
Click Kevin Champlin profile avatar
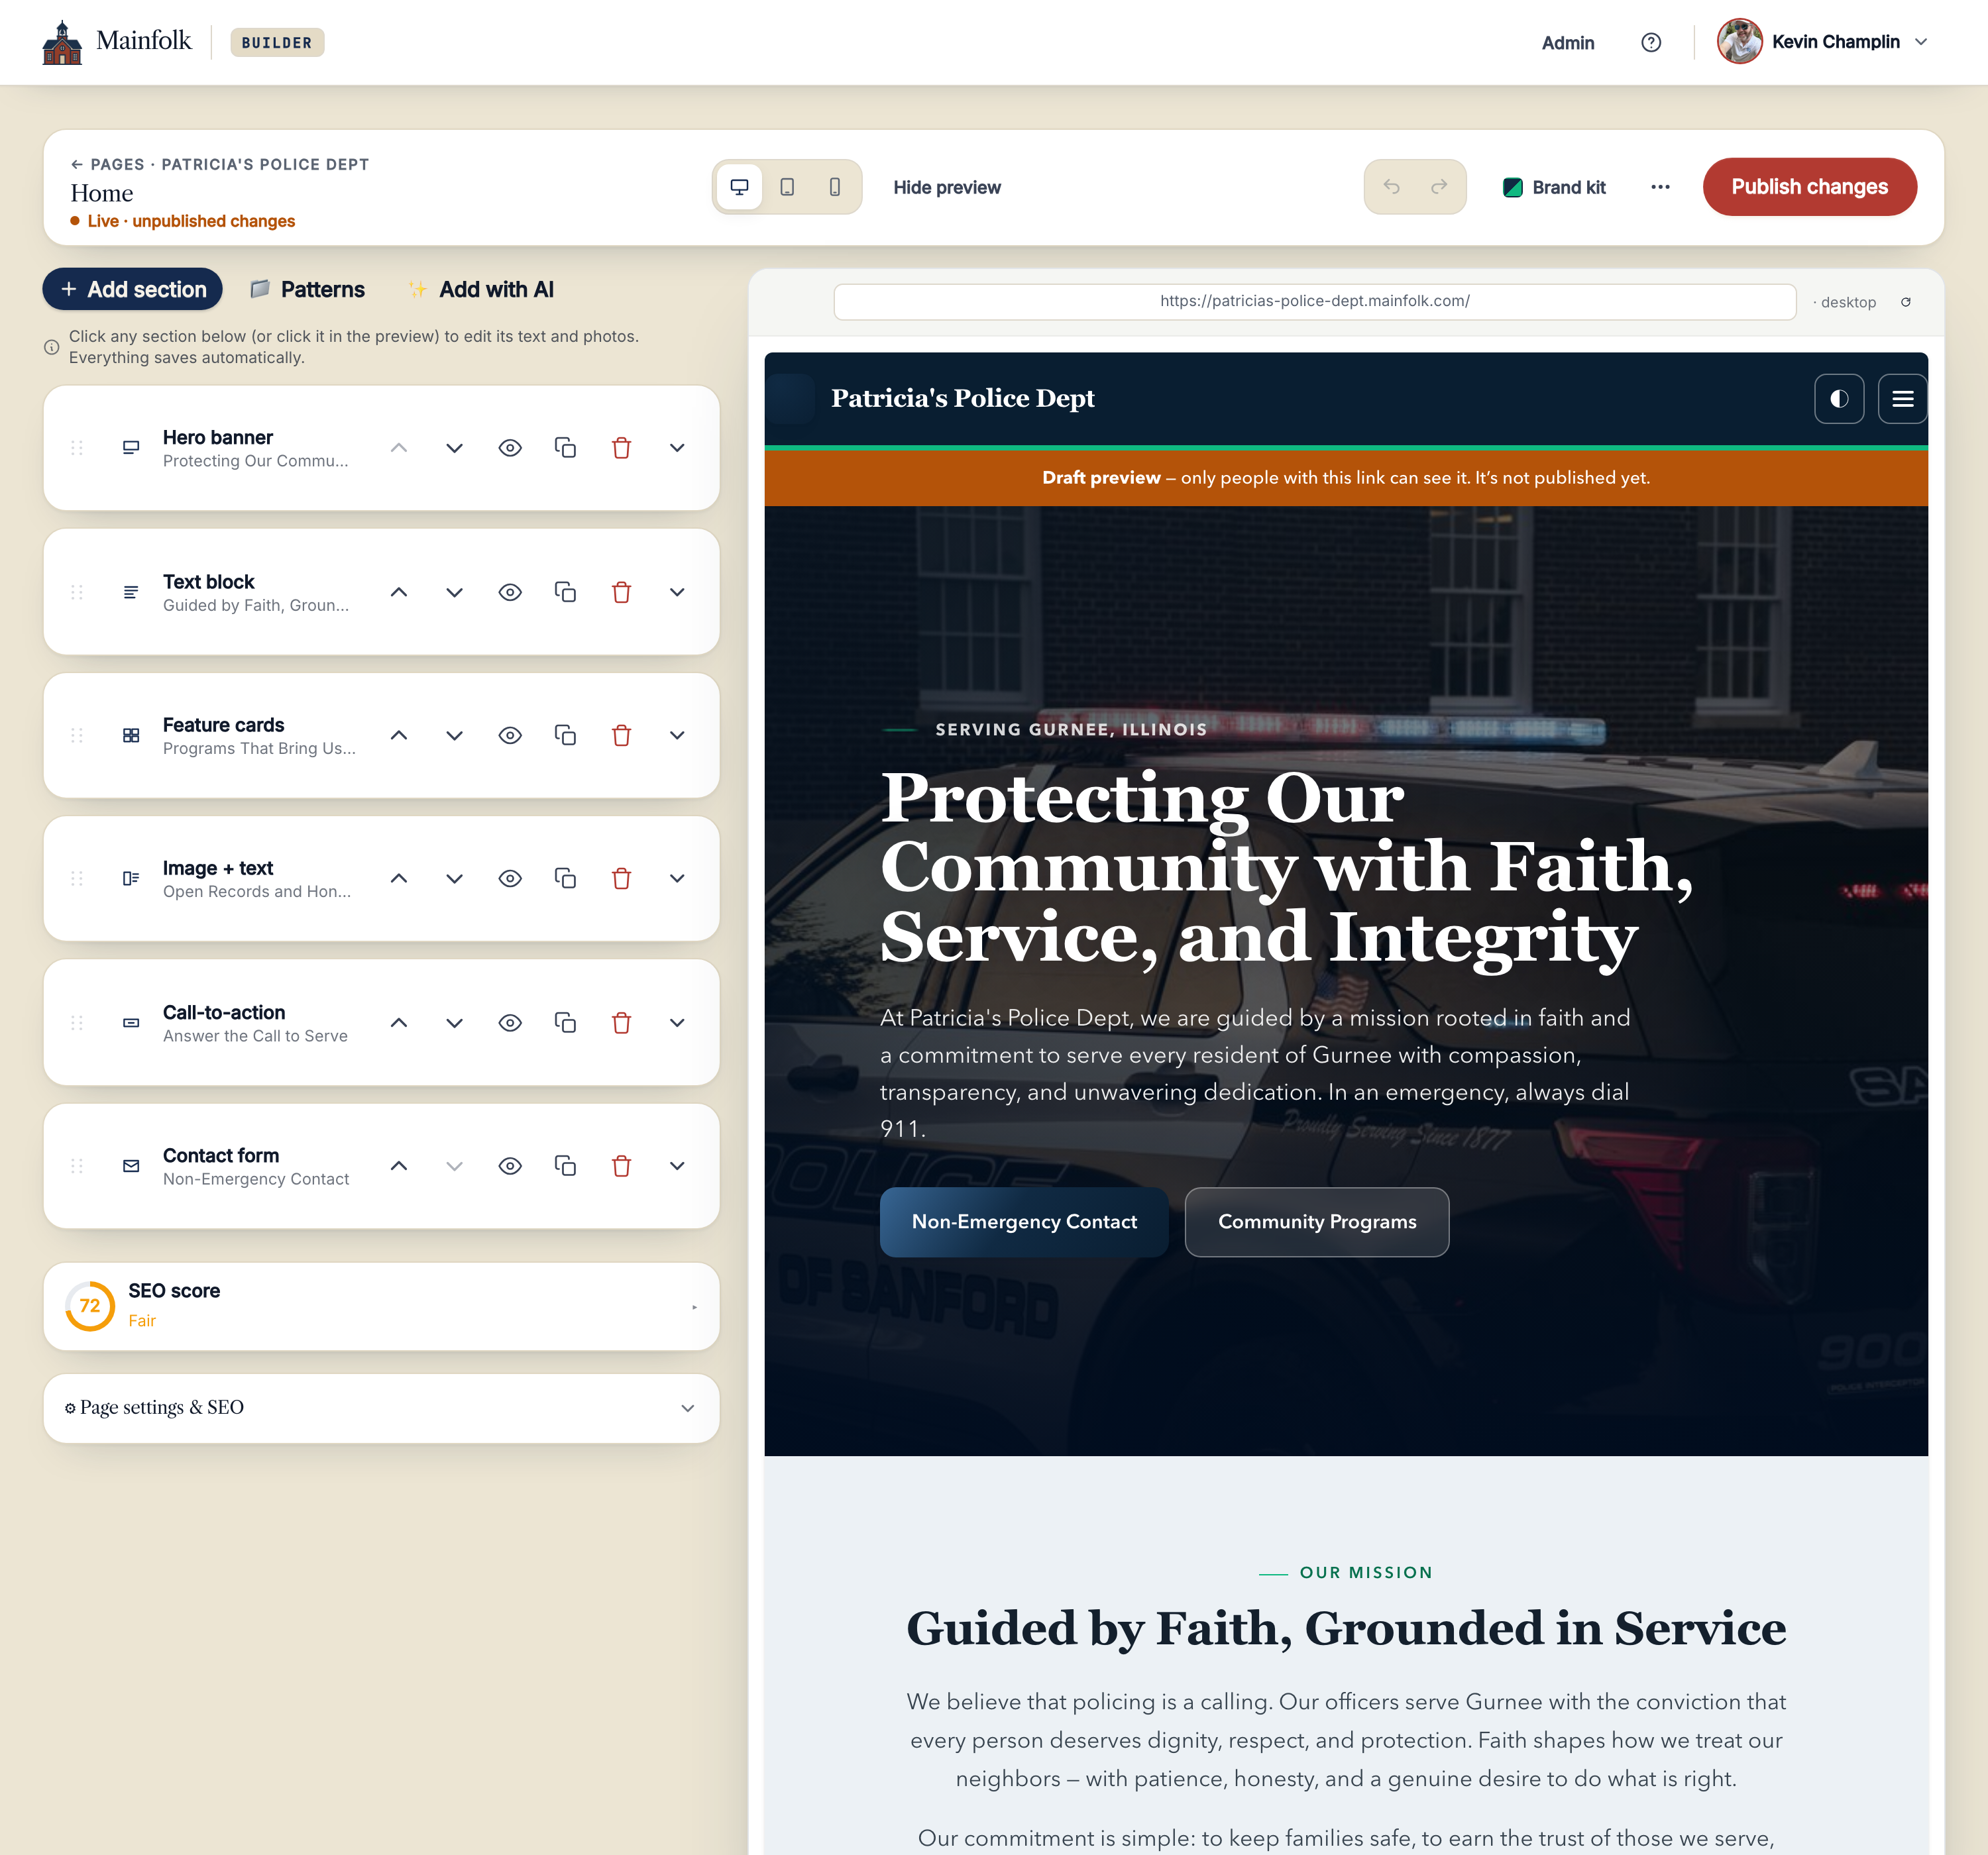(1739, 42)
